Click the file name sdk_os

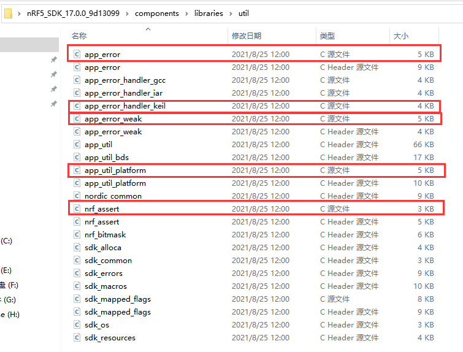pos(96,325)
